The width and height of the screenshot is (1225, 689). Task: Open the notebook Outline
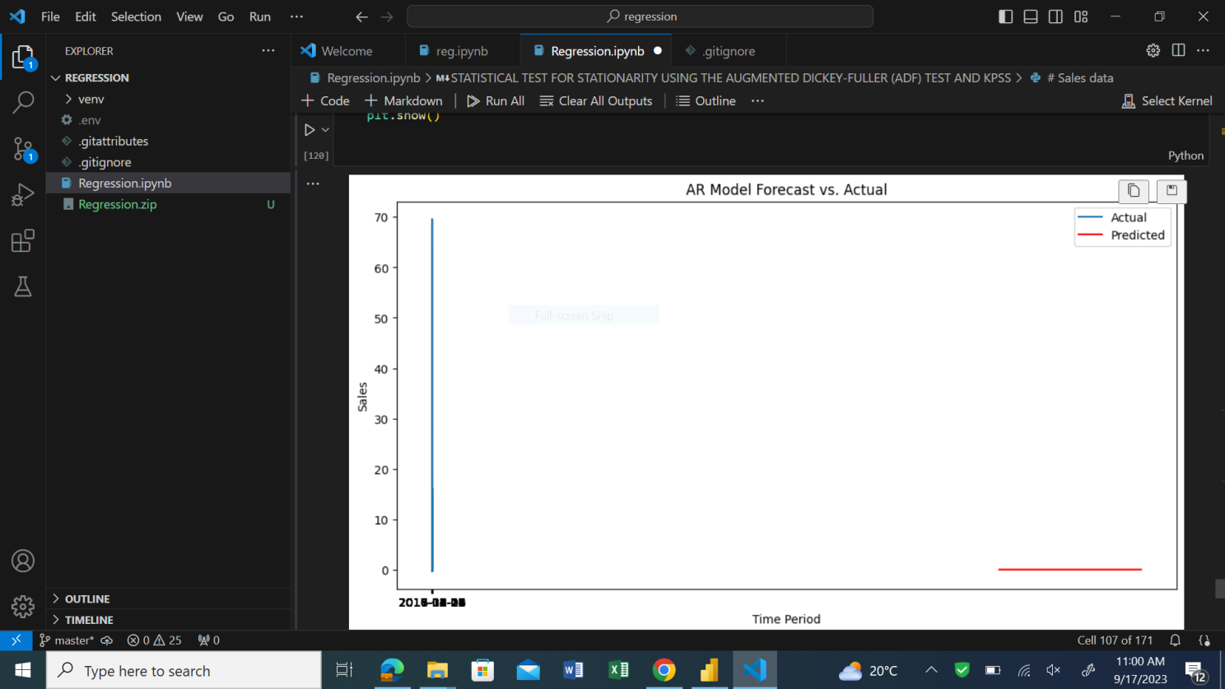(x=706, y=100)
